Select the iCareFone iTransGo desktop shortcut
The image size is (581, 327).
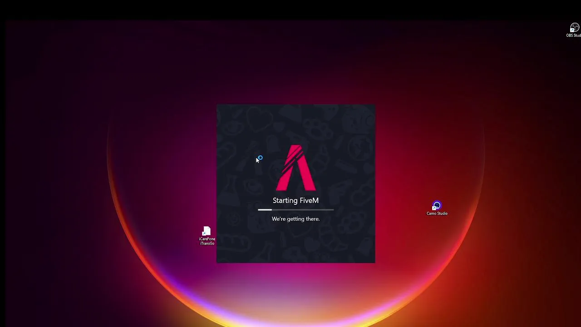(x=207, y=237)
